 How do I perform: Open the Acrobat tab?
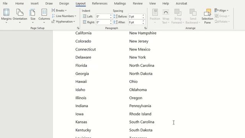point(181,3)
